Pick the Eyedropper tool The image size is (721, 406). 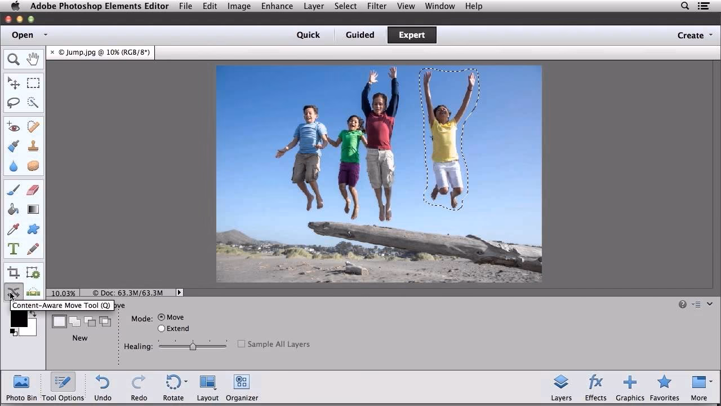[x=13, y=229]
